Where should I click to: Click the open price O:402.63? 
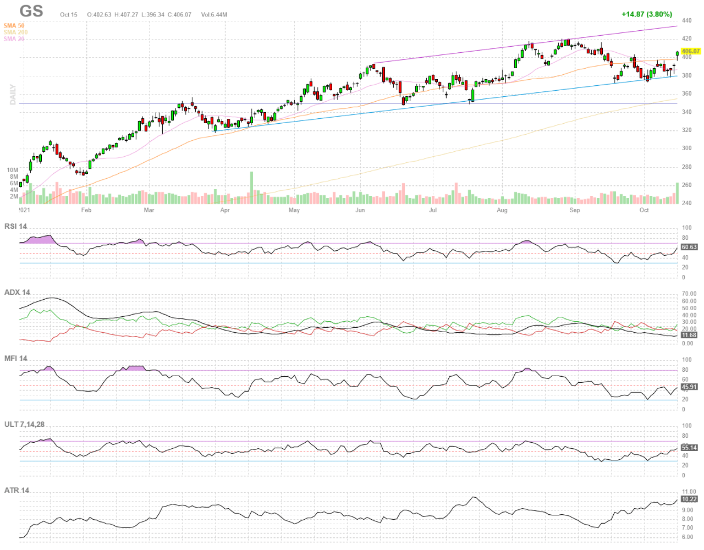(99, 15)
